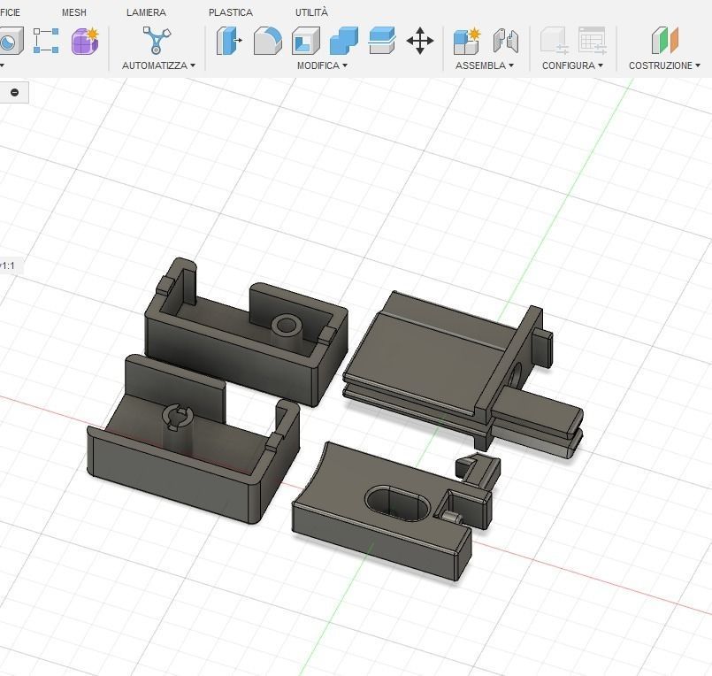
Task: Click the v1:1 component label
Action: (7, 265)
